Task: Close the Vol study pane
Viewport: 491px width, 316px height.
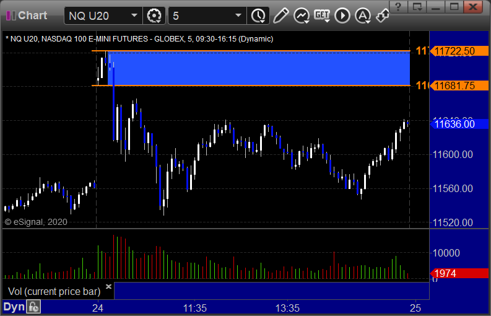Action: [x=108, y=286]
